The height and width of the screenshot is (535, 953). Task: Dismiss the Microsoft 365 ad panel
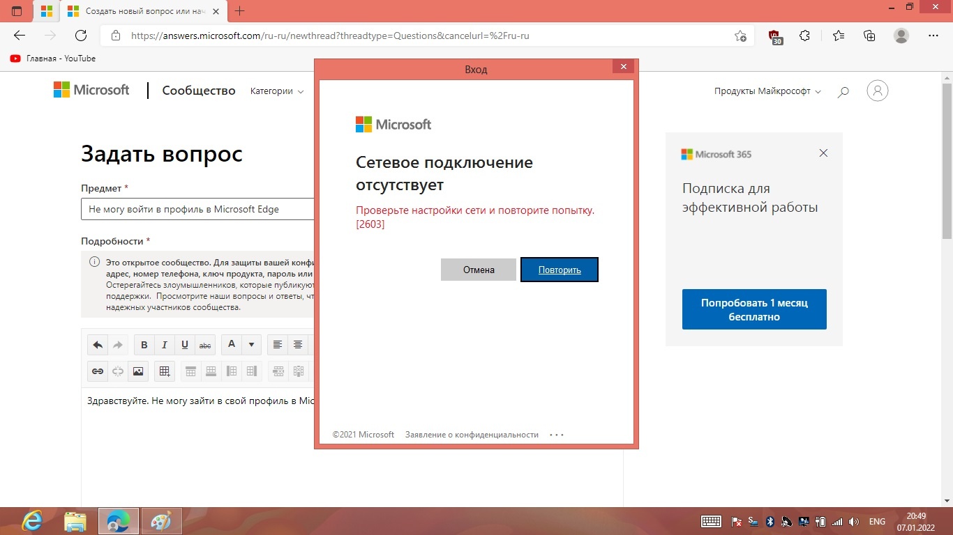click(823, 153)
